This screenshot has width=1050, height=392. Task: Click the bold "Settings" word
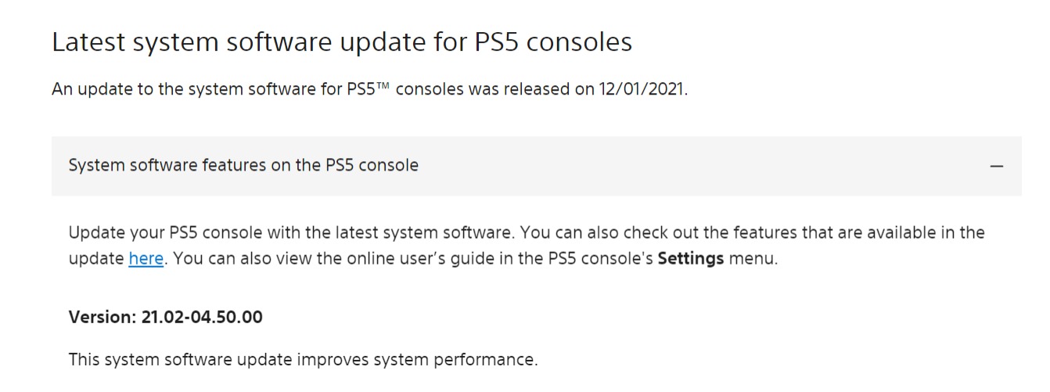tap(691, 259)
